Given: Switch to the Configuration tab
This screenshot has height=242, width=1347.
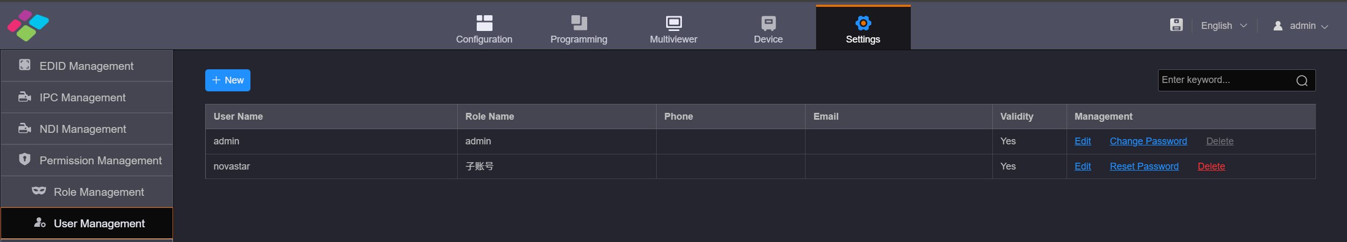Looking at the screenshot, I should tap(484, 29).
